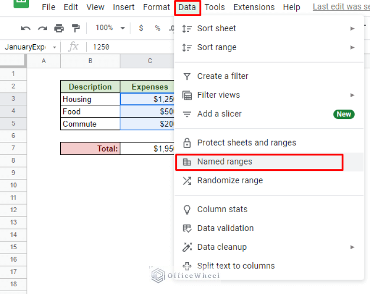The width and height of the screenshot is (370, 294).
Task: Click the dollar currency format icon
Action: click(141, 28)
